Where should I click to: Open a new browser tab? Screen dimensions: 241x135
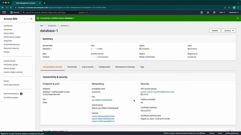click(x=44, y=3)
